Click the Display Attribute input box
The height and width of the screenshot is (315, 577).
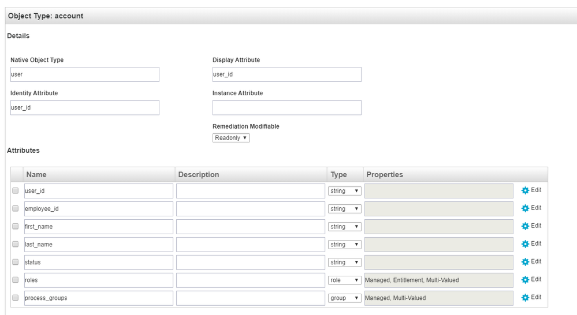tap(286, 74)
